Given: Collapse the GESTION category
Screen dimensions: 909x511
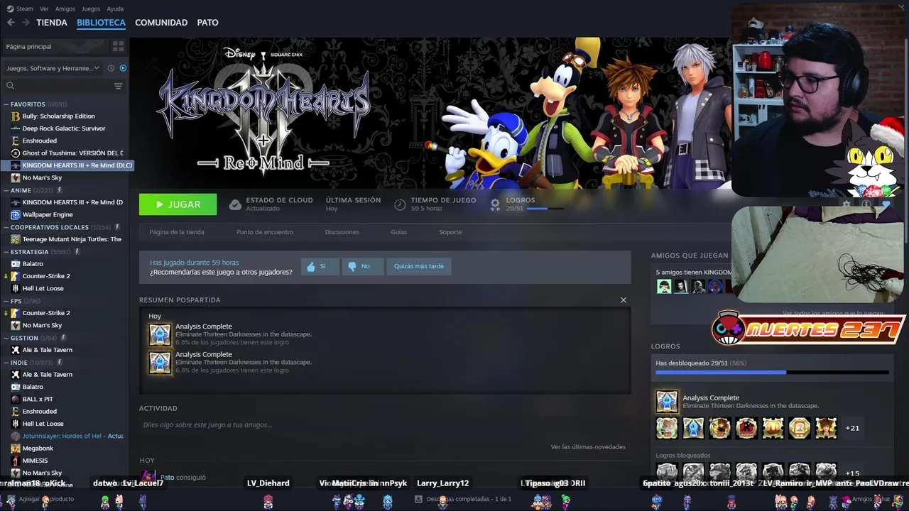Looking at the screenshot, I should (6, 338).
